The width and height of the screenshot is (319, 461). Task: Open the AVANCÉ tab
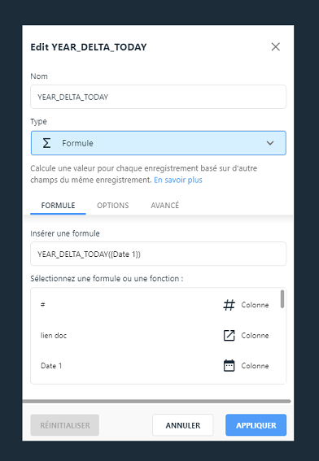pyautogui.click(x=165, y=205)
